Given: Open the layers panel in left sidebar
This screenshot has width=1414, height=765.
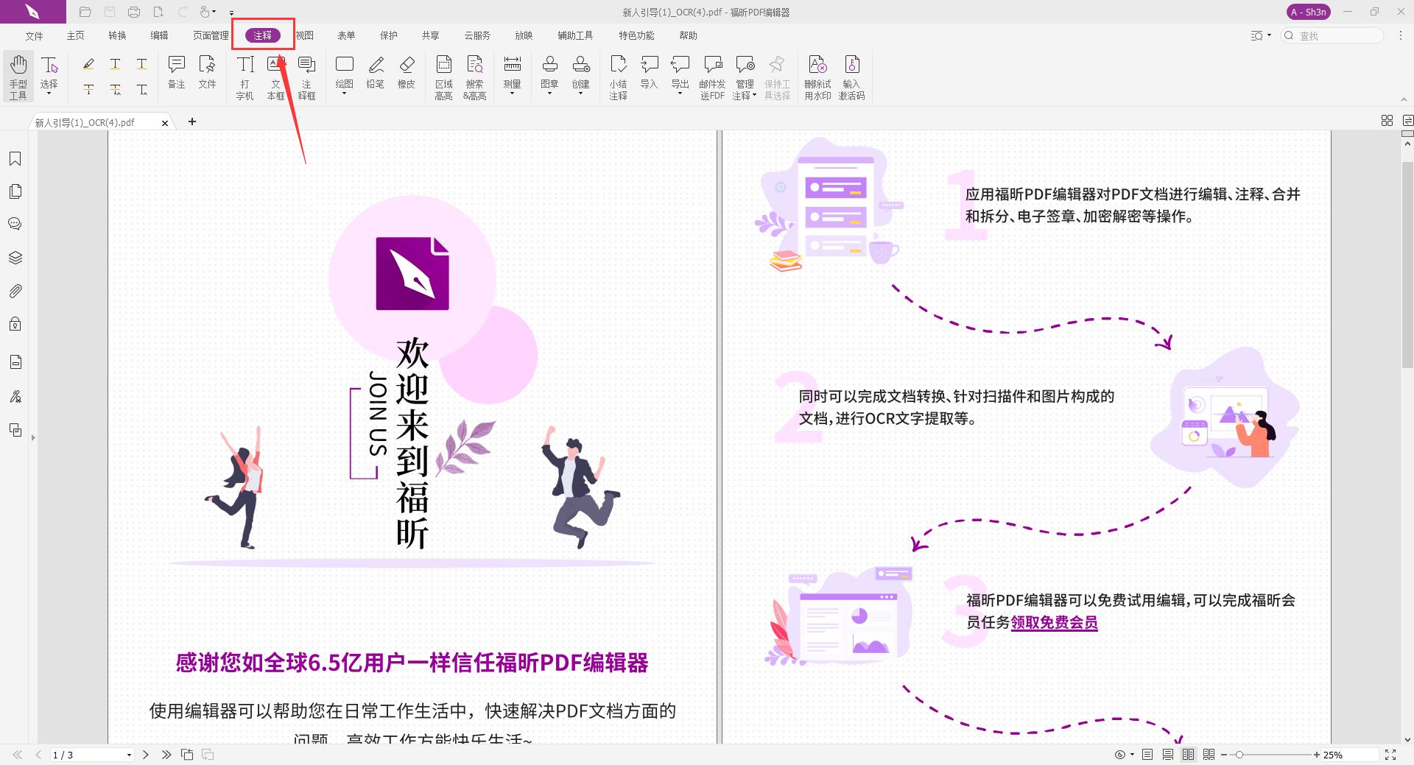Looking at the screenshot, I should coord(15,257).
